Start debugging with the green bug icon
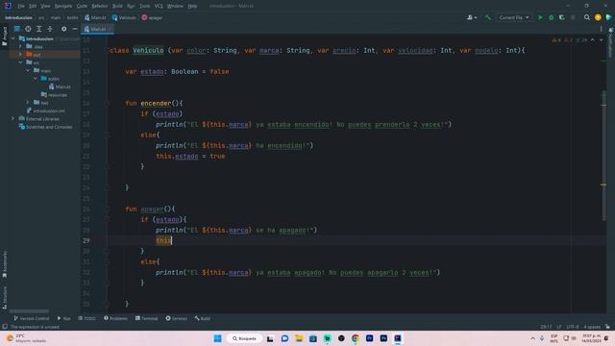Image resolution: width=615 pixels, height=346 pixels. click(x=551, y=17)
